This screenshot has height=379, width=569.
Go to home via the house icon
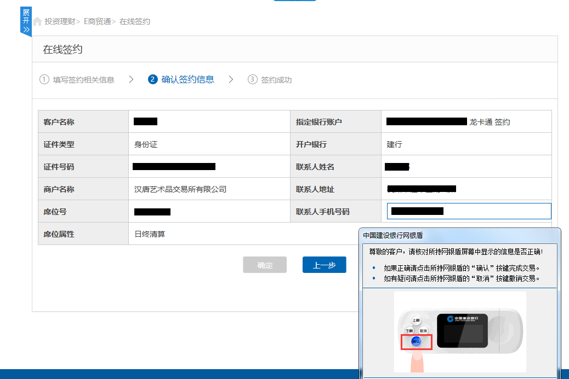point(37,21)
